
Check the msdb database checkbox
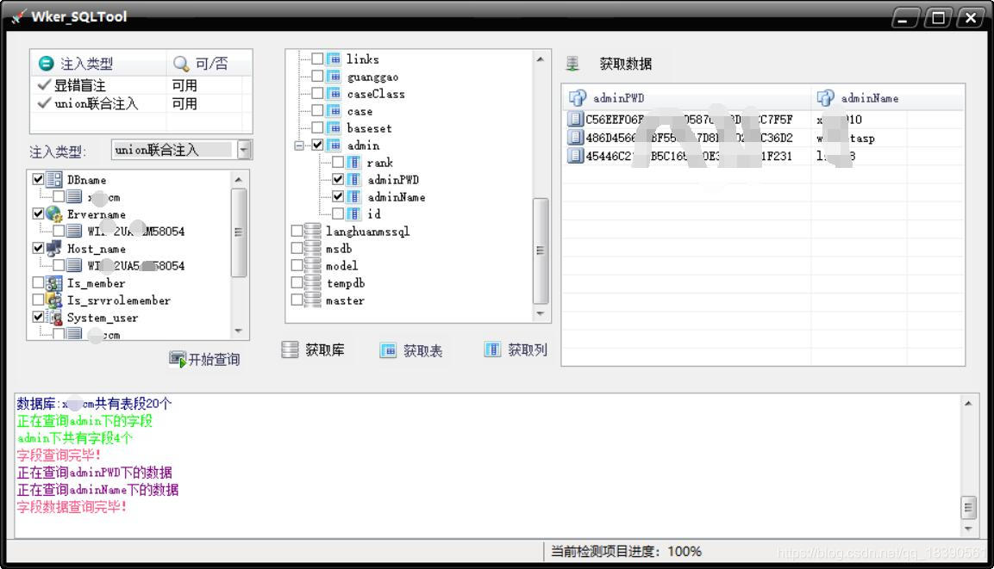(297, 248)
